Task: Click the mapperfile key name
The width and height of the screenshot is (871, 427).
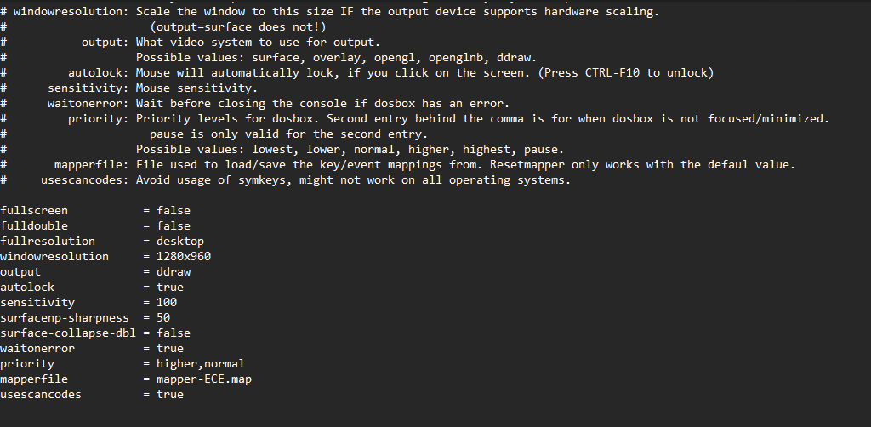Action: [34, 379]
